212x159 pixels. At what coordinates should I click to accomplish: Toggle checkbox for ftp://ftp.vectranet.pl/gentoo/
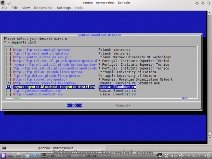[x=8, y=53]
